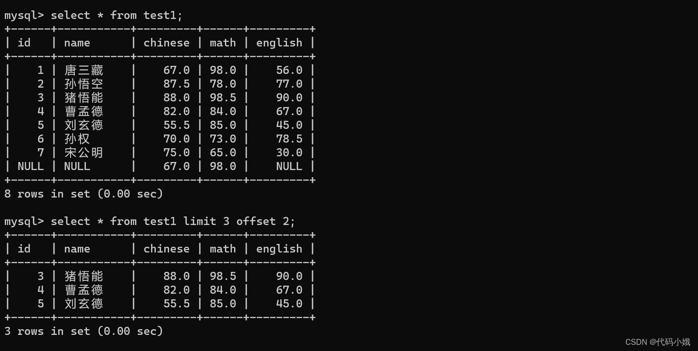This screenshot has width=698, height=351.
Task: Open the CSDN @代码小娥 watermark
Action: [x=657, y=342]
